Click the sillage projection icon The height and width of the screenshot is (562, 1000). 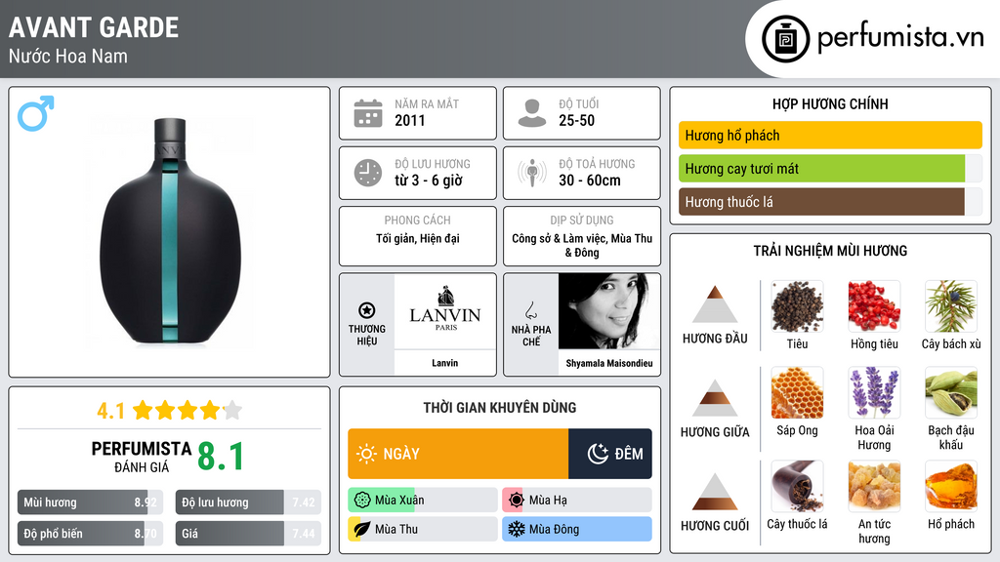[531, 173]
